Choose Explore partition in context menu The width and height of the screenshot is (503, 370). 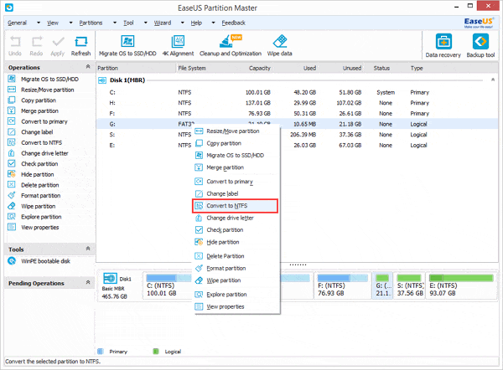(x=236, y=295)
